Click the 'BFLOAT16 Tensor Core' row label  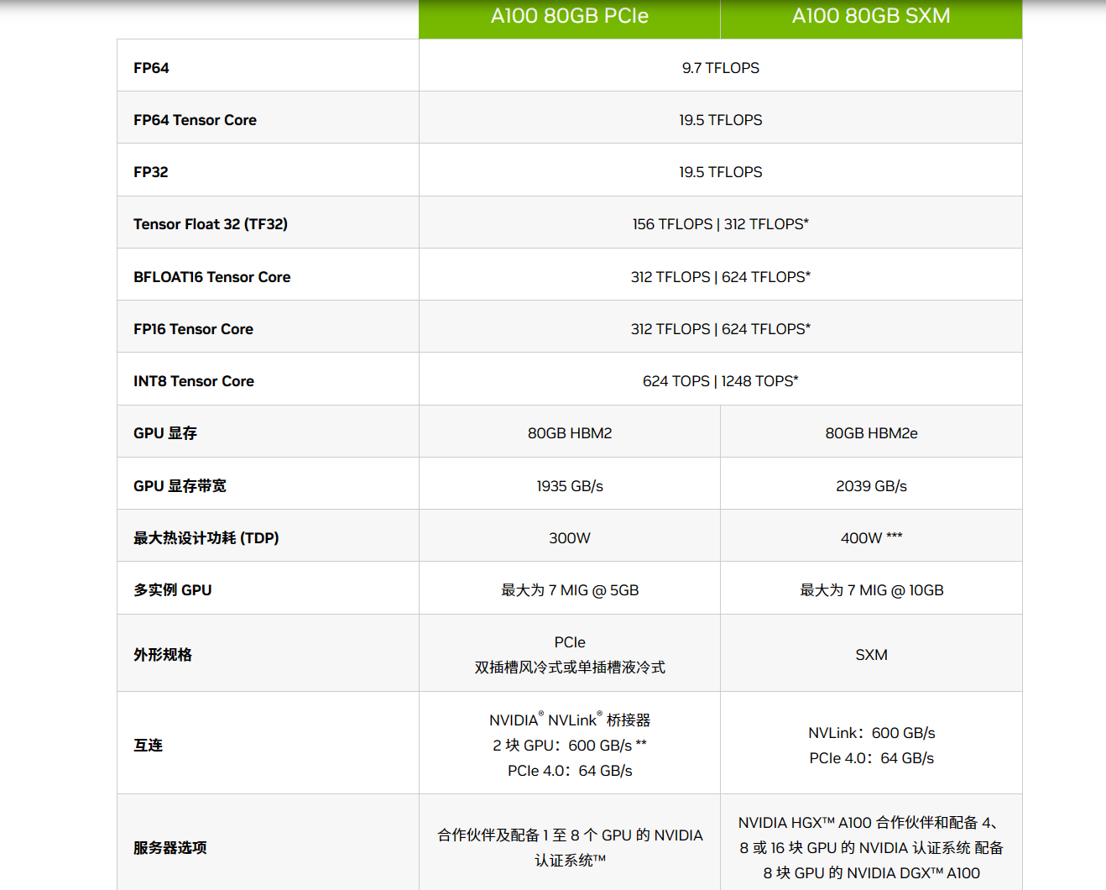(x=212, y=277)
